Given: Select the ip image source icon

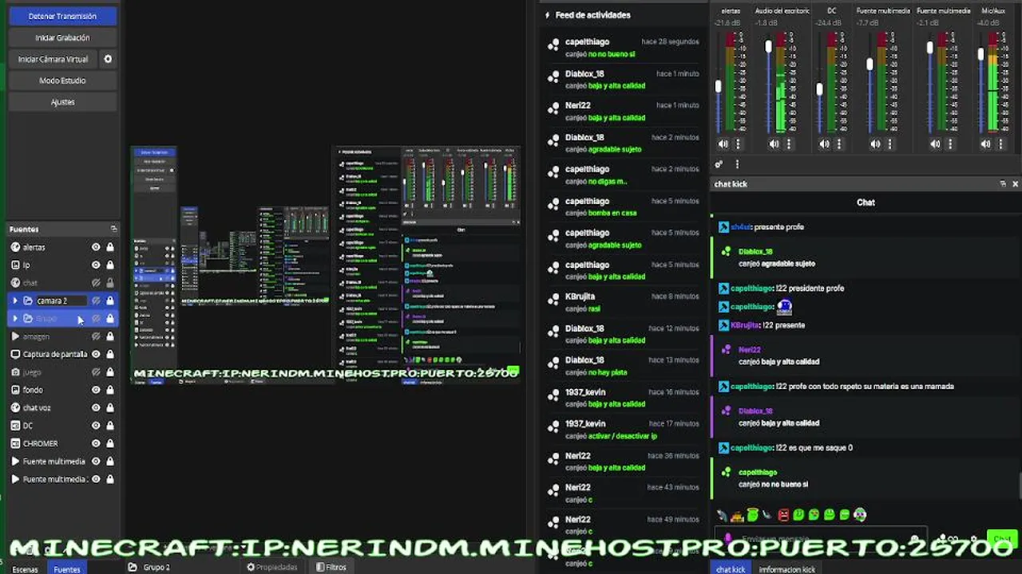Looking at the screenshot, I should click(15, 265).
